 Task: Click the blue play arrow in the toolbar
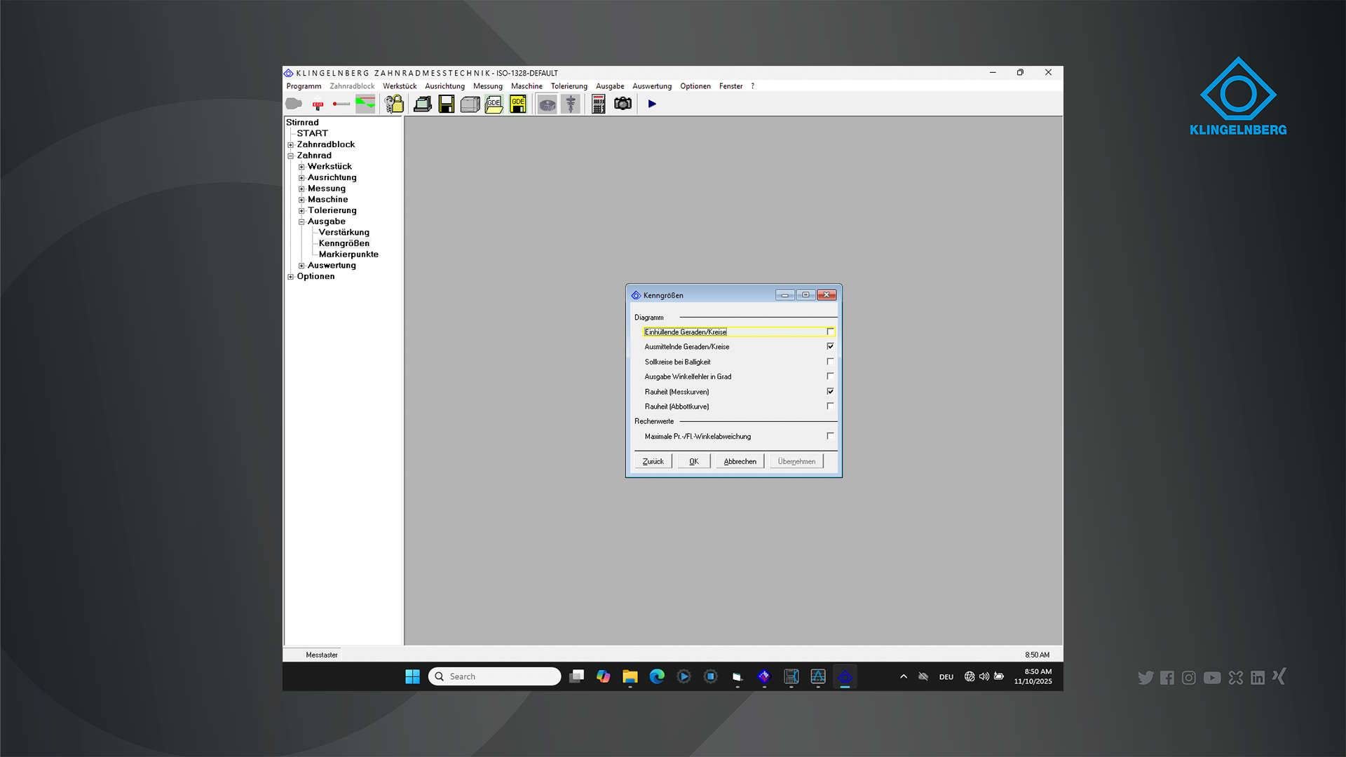click(652, 104)
